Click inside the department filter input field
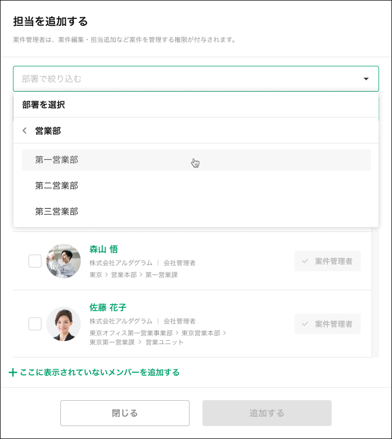The height and width of the screenshot is (439, 392). click(x=162, y=78)
